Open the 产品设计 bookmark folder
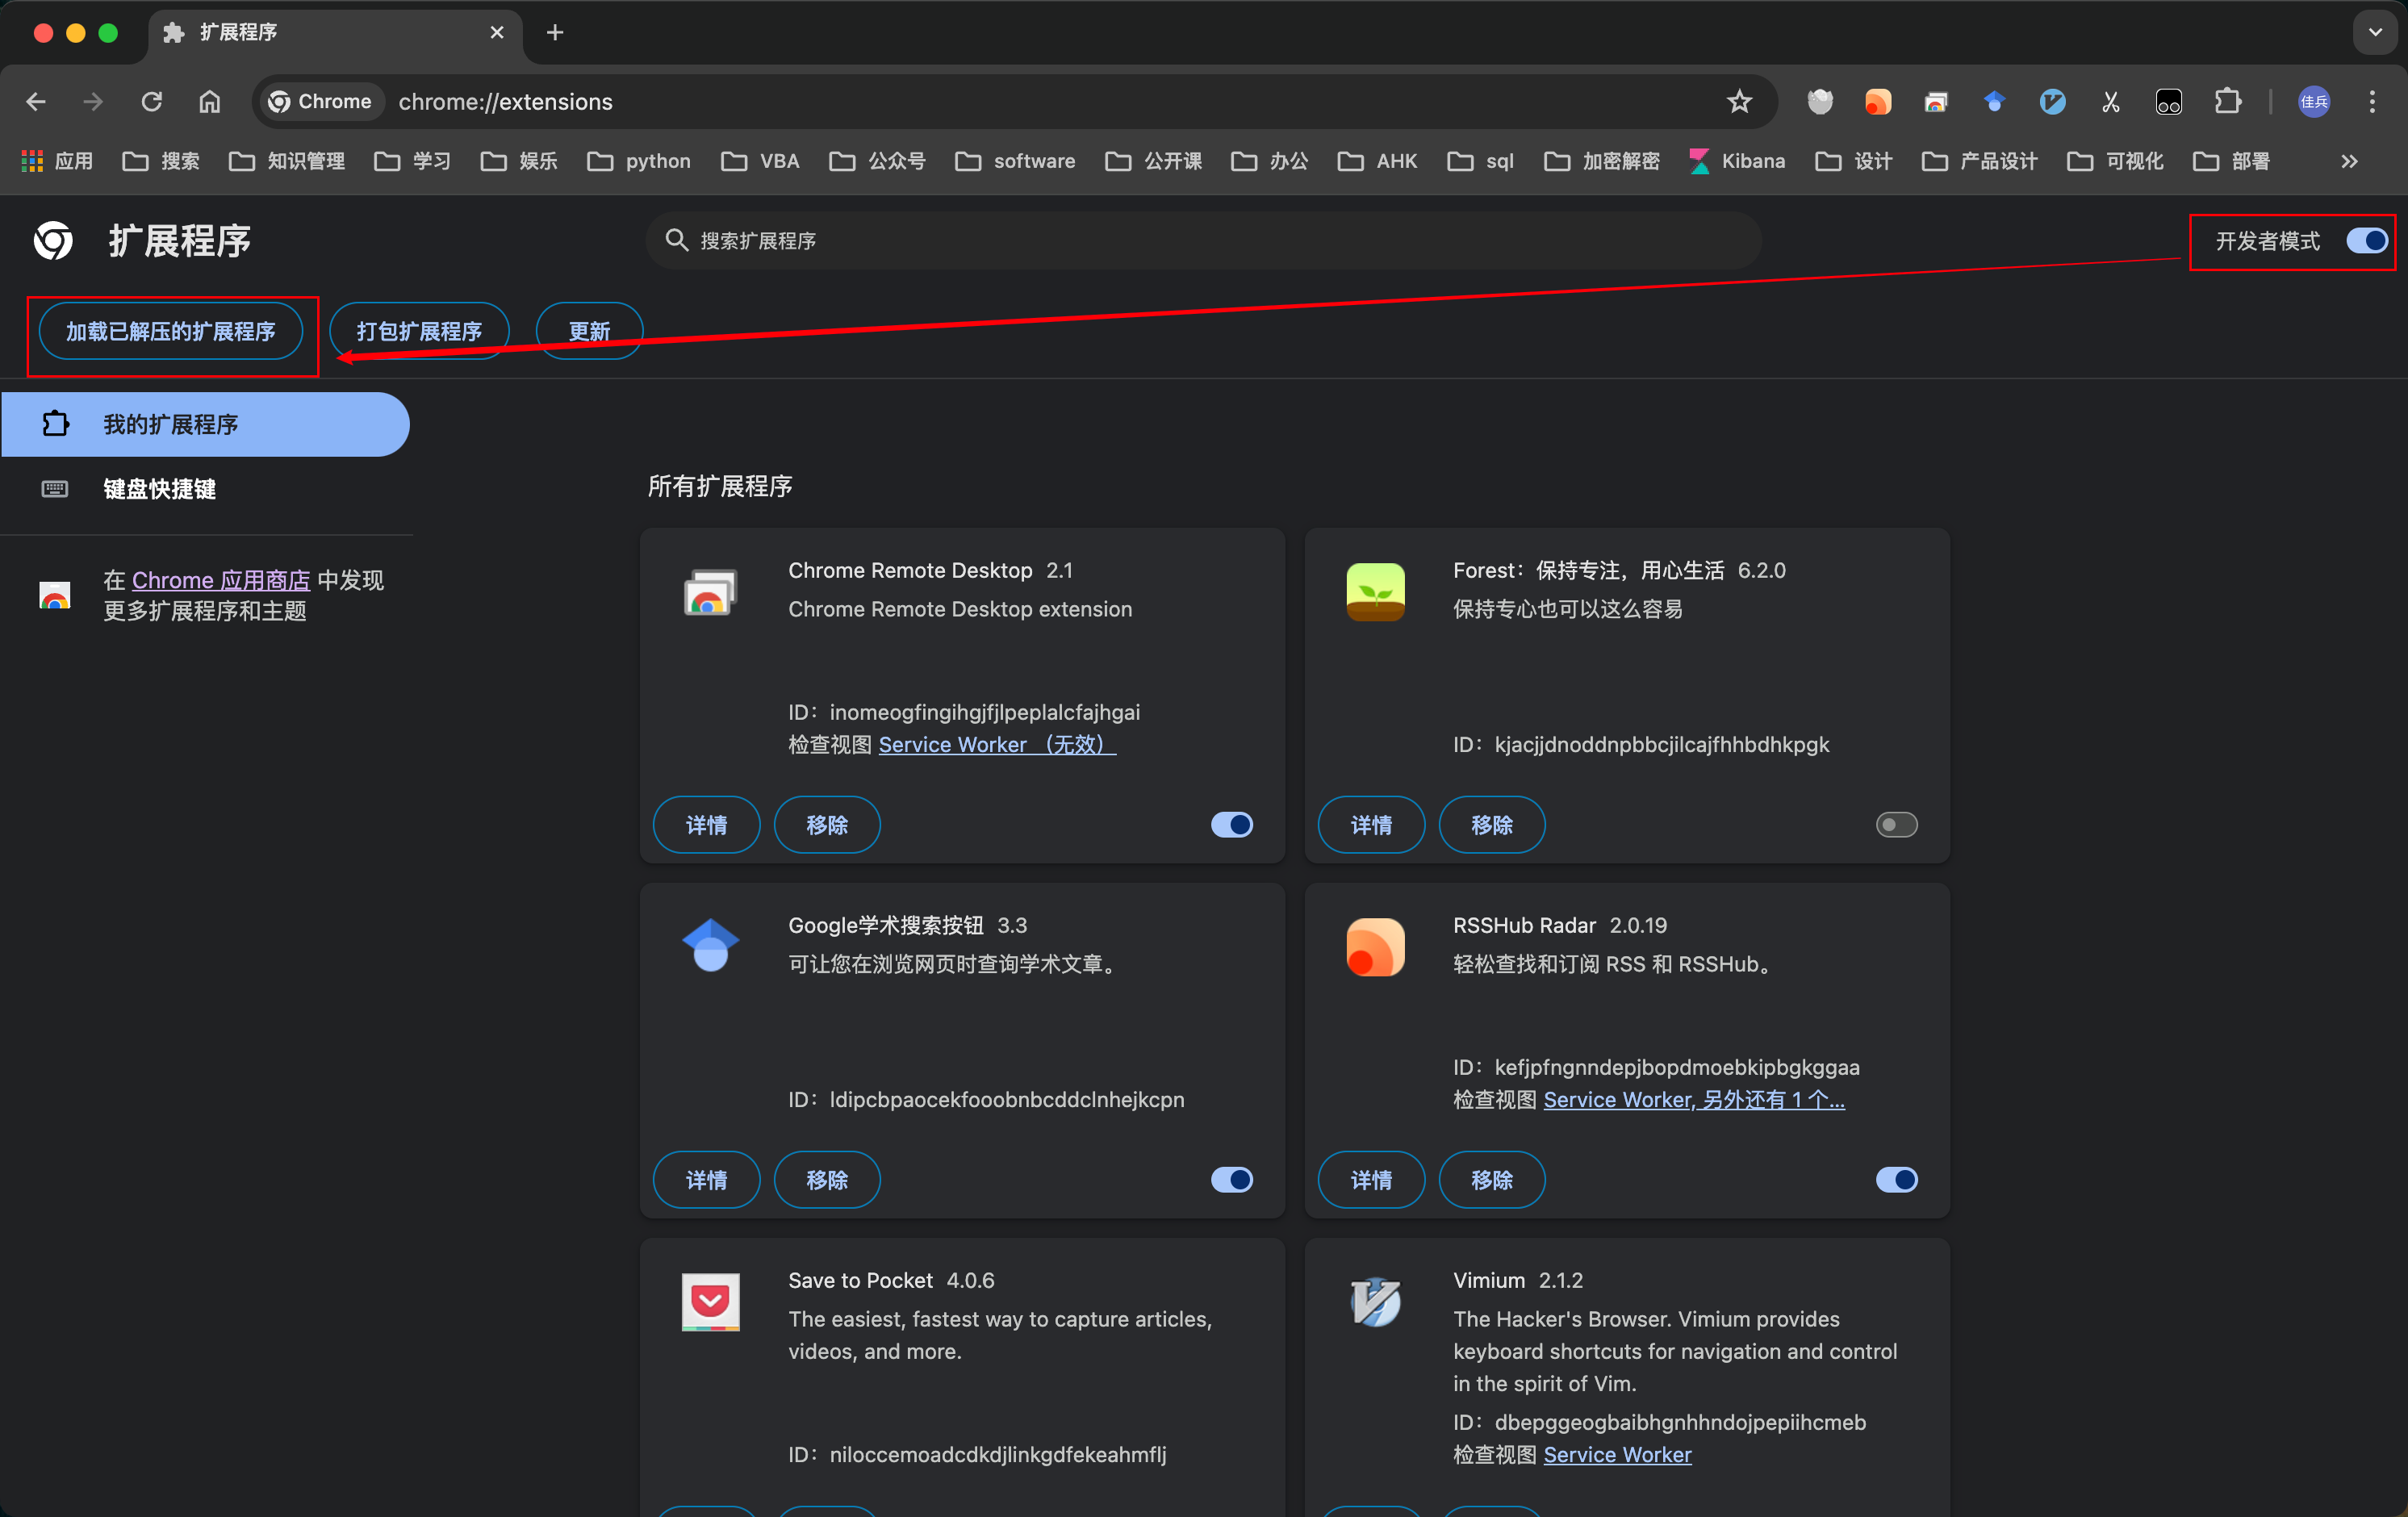 [1980, 161]
